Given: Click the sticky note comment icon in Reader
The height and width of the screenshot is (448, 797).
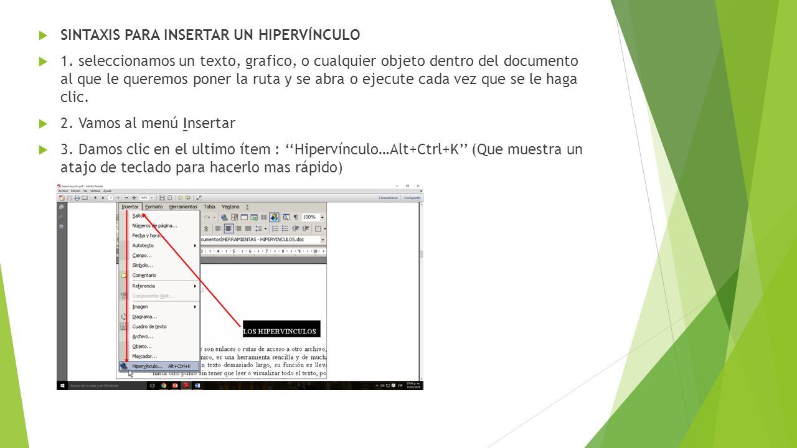Looking at the screenshot, I should coord(181,198).
